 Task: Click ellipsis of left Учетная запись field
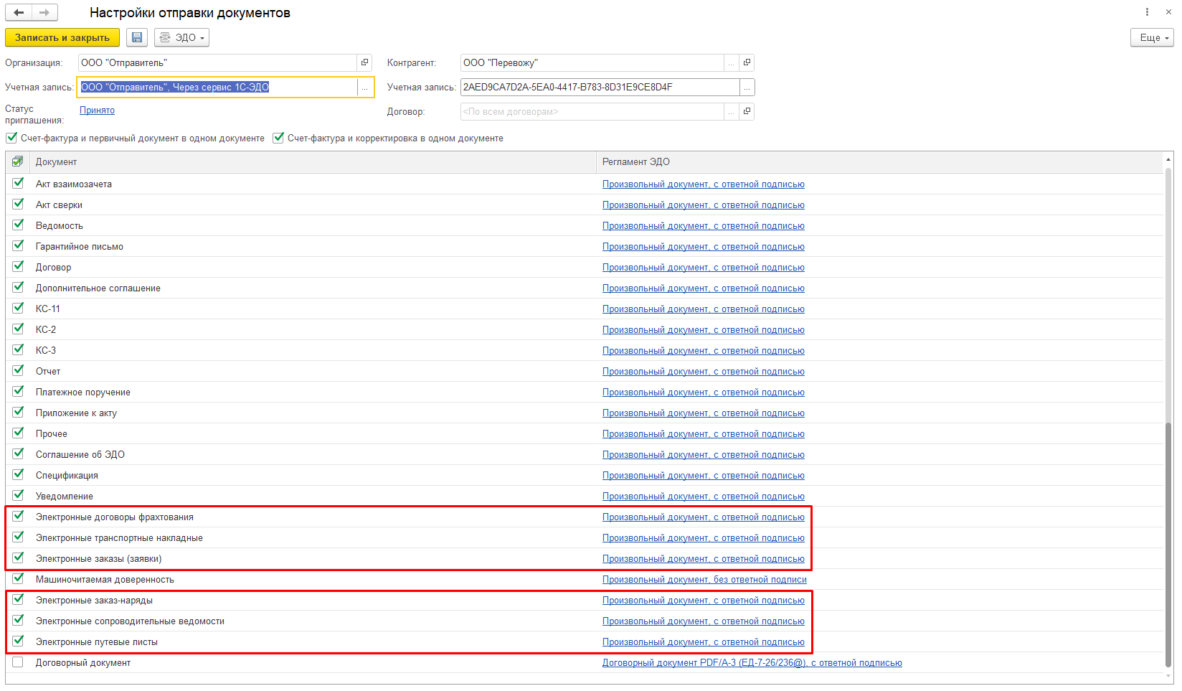click(365, 87)
